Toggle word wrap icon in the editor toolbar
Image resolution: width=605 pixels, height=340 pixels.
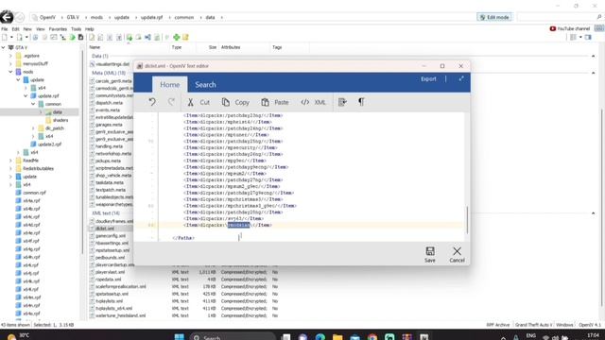click(342, 102)
